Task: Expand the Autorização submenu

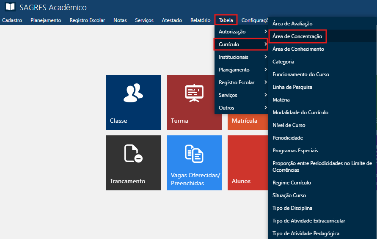Action: pyautogui.click(x=241, y=32)
